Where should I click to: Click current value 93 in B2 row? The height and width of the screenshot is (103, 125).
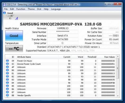click(69, 77)
